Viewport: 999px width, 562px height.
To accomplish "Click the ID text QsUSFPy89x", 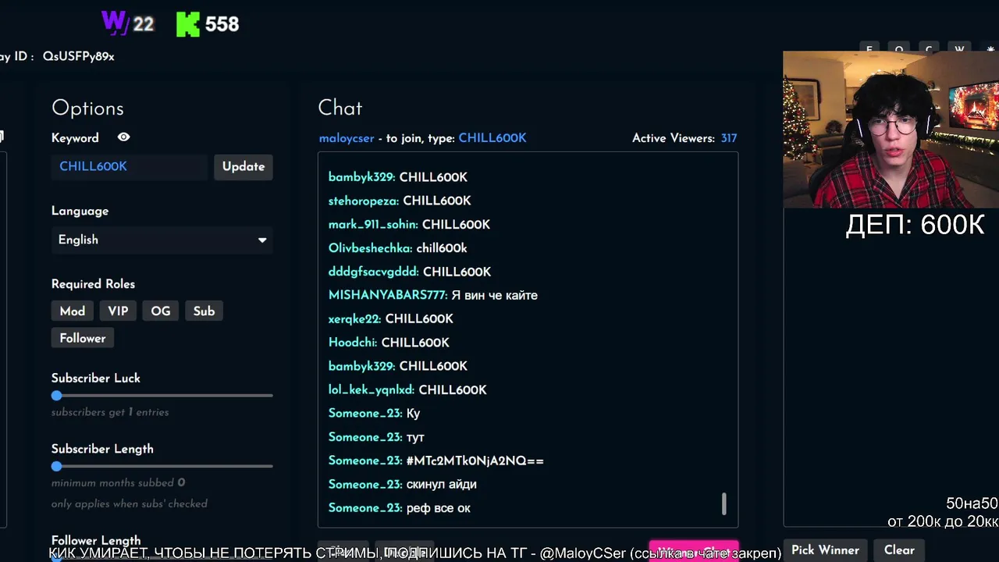I will 79,56.
